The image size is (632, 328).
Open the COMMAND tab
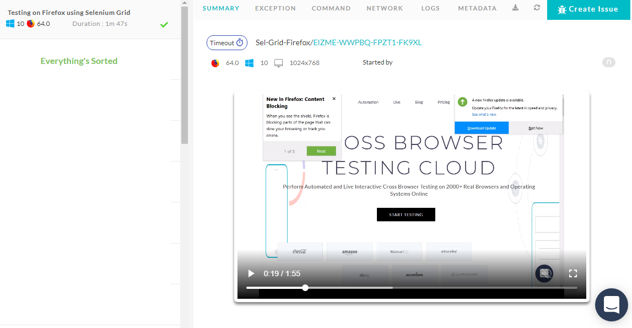tap(331, 8)
